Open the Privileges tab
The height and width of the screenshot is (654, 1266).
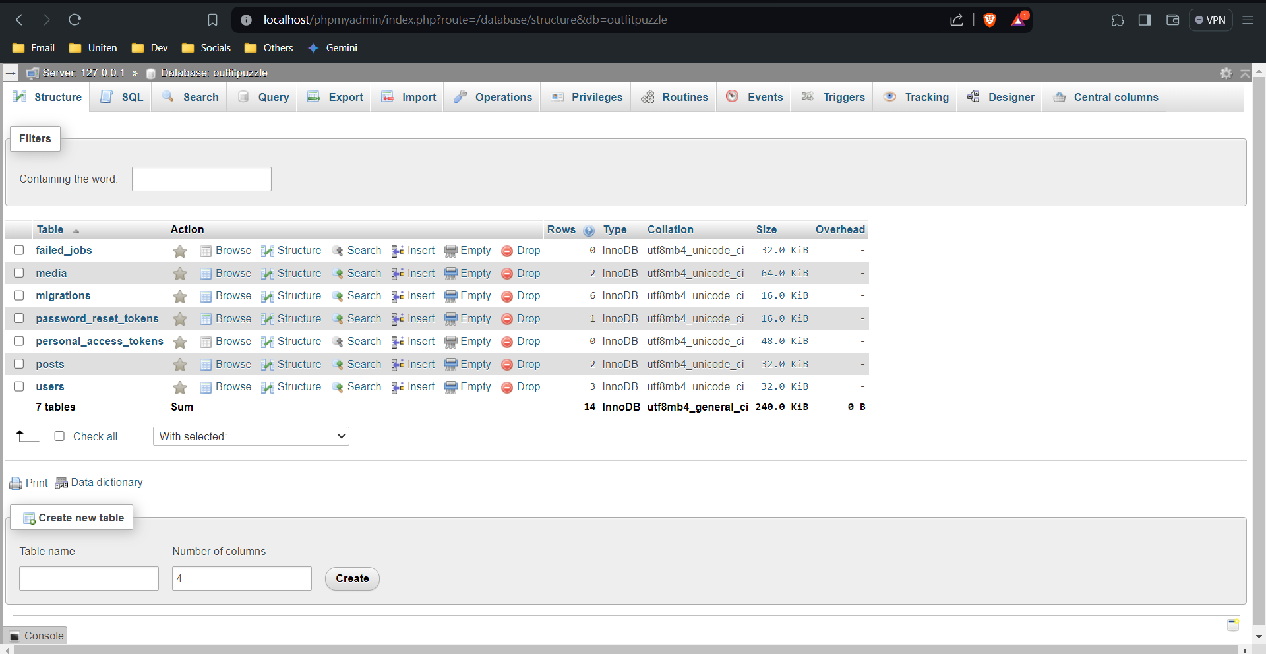coord(586,97)
